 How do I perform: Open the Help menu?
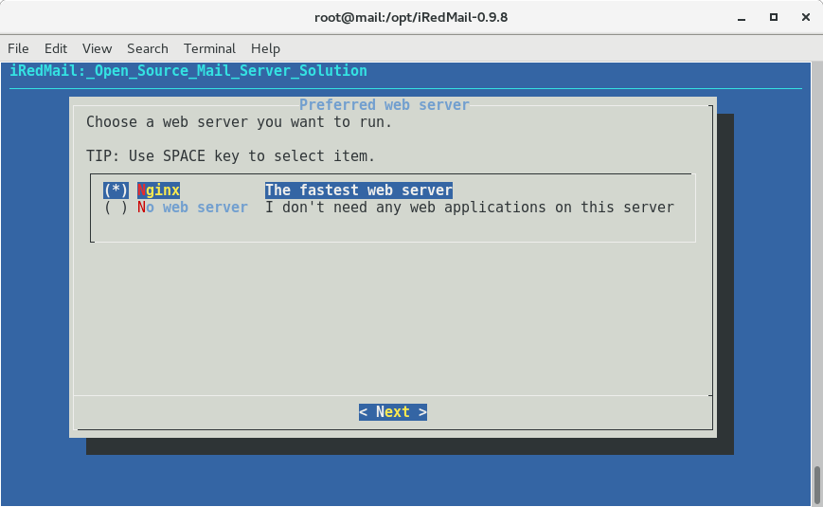coord(265,48)
